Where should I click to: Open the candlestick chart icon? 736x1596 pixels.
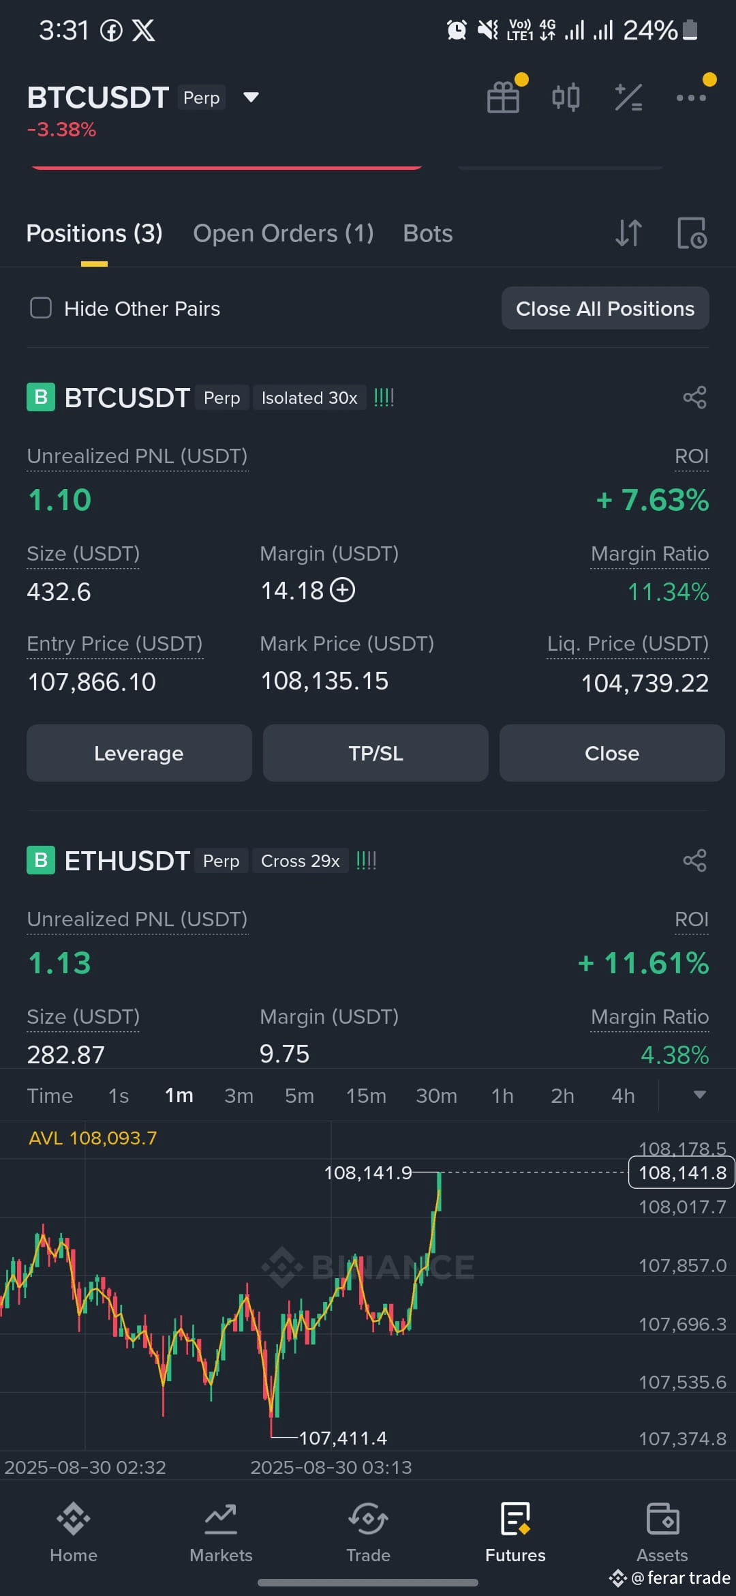coord(566,98)
